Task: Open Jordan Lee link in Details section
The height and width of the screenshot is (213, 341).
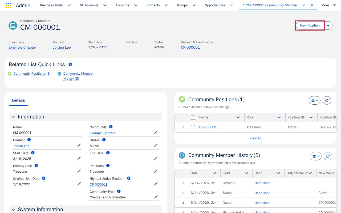Action: coord(21,146)
